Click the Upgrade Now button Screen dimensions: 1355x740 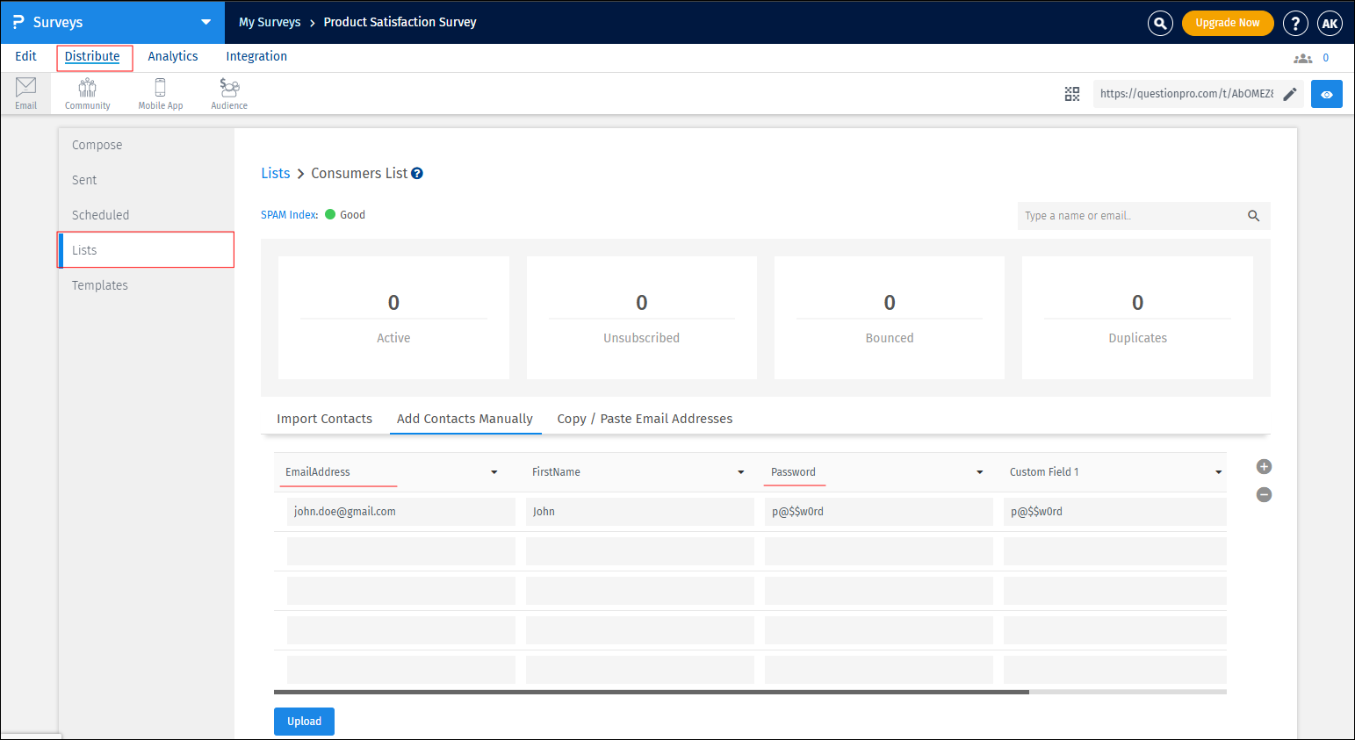(x=1227, y=23)
